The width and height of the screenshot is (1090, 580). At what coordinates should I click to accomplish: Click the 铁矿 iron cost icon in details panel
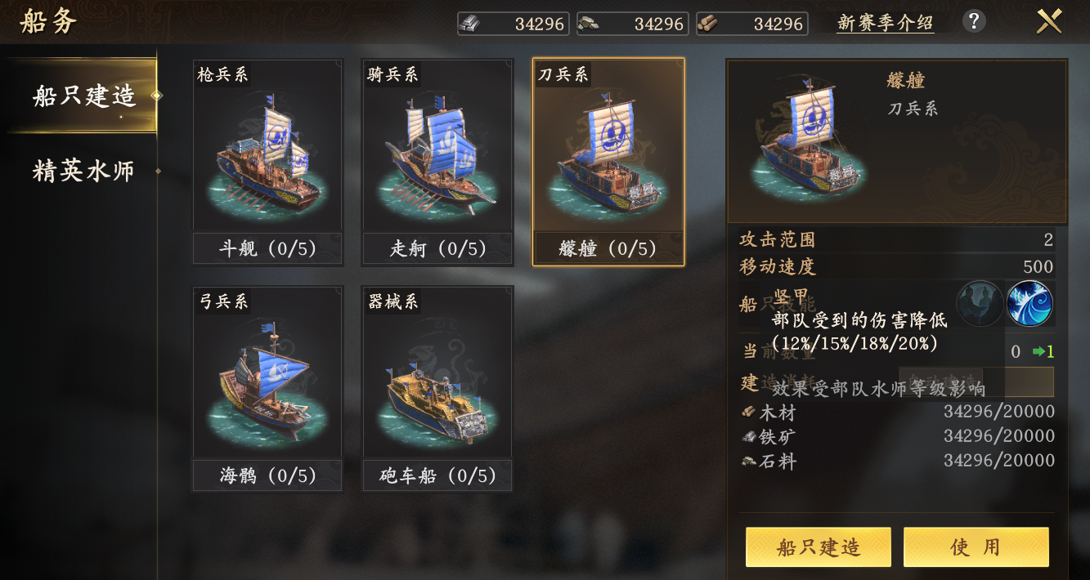(749, 438)
